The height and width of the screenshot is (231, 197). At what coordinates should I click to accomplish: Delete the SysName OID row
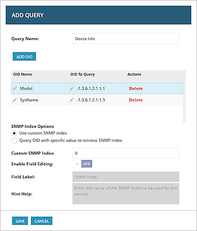136,100
